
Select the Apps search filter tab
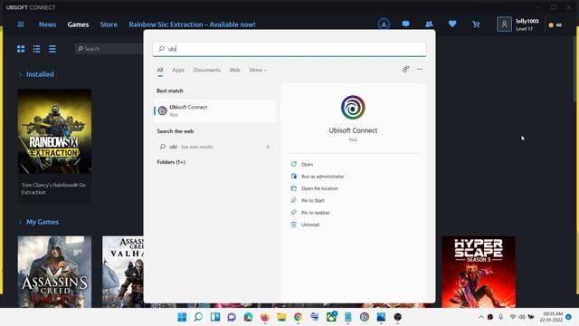tap(178, 70)
